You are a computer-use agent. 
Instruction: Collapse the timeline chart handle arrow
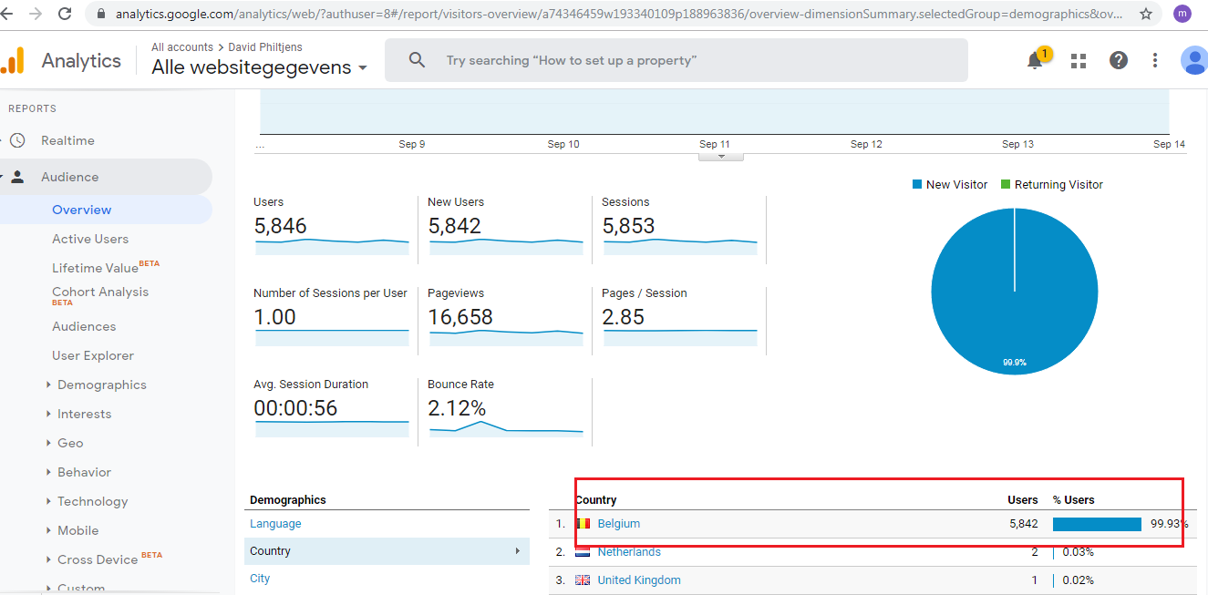(721, 157)
